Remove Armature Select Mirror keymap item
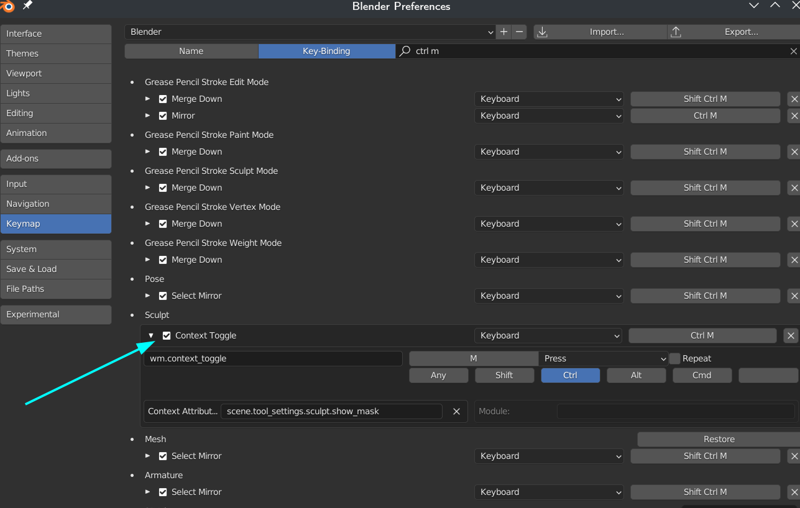The width and height of the screenshot is (800, 508). coord(794,492)
